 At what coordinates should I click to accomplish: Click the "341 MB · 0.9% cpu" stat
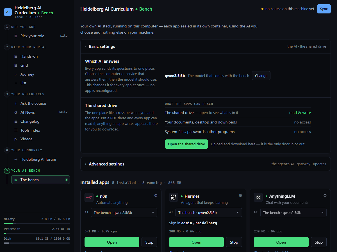click(101, 232)
